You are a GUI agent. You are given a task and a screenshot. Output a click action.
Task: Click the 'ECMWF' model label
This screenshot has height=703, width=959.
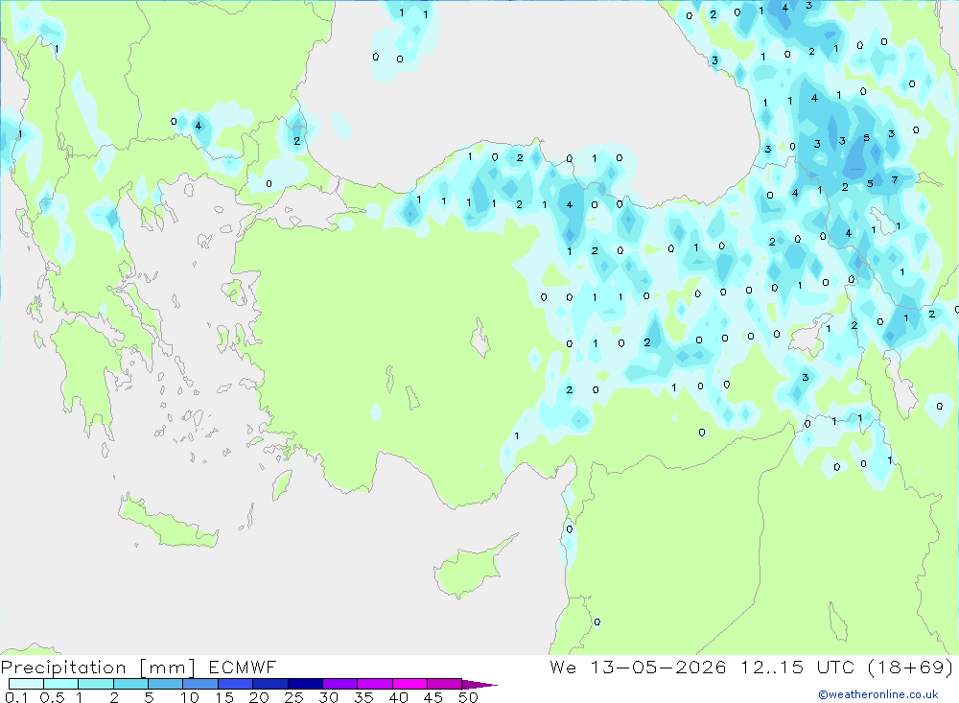243,668
